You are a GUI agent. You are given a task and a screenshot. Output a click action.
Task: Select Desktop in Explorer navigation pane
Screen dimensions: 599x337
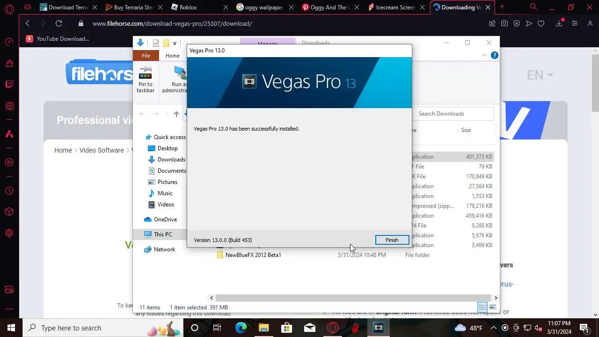163,148
